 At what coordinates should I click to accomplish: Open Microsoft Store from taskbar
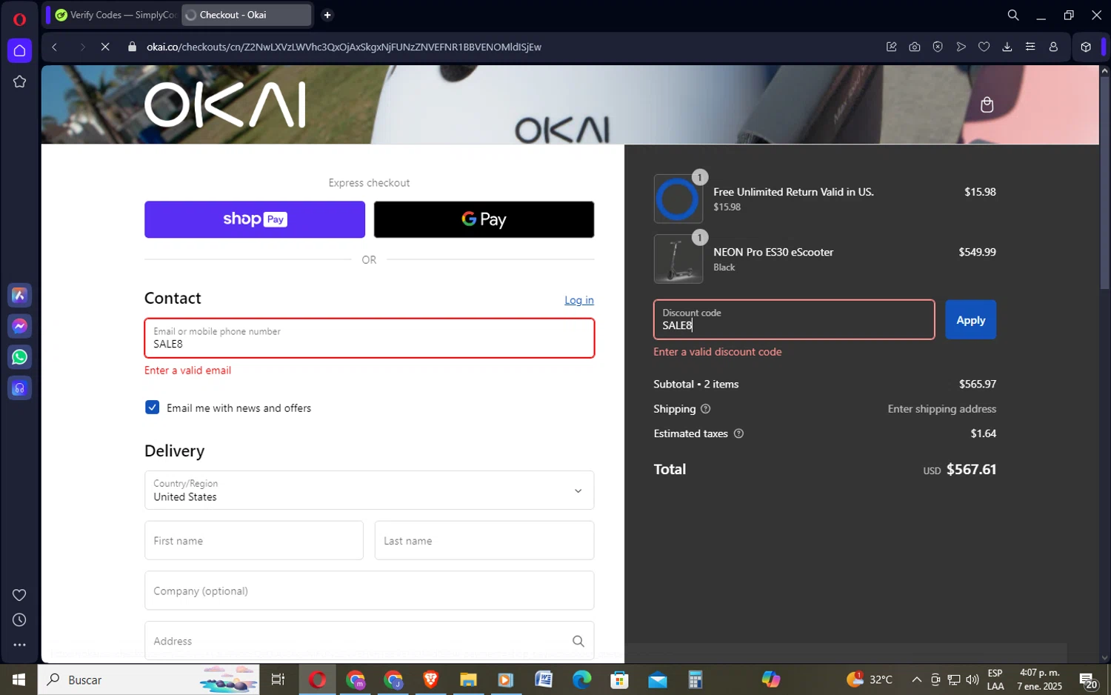pos(619,679)
